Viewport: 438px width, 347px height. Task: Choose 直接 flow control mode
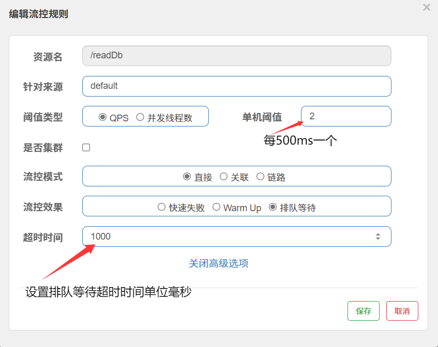(x=187, y=177)
